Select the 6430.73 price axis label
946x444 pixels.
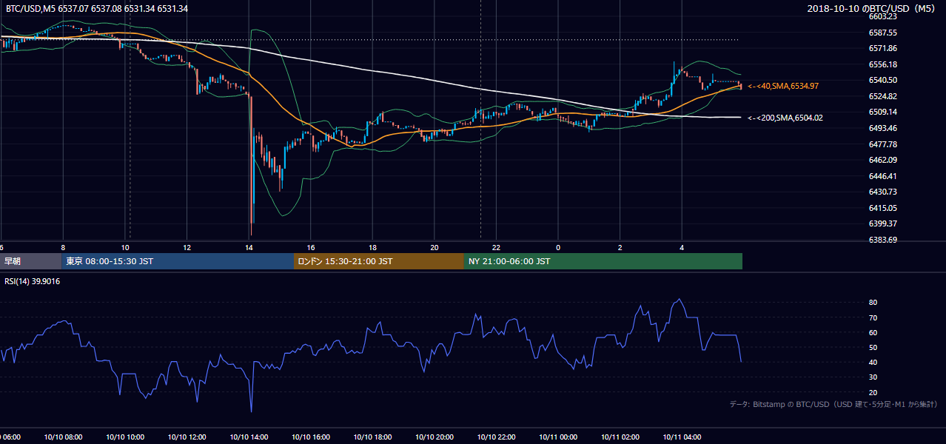pyautogui.click(x=882, y=192)
